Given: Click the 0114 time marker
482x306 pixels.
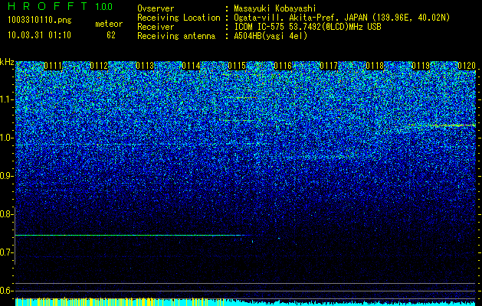Looking at the screenshot, I should (192, 66).
